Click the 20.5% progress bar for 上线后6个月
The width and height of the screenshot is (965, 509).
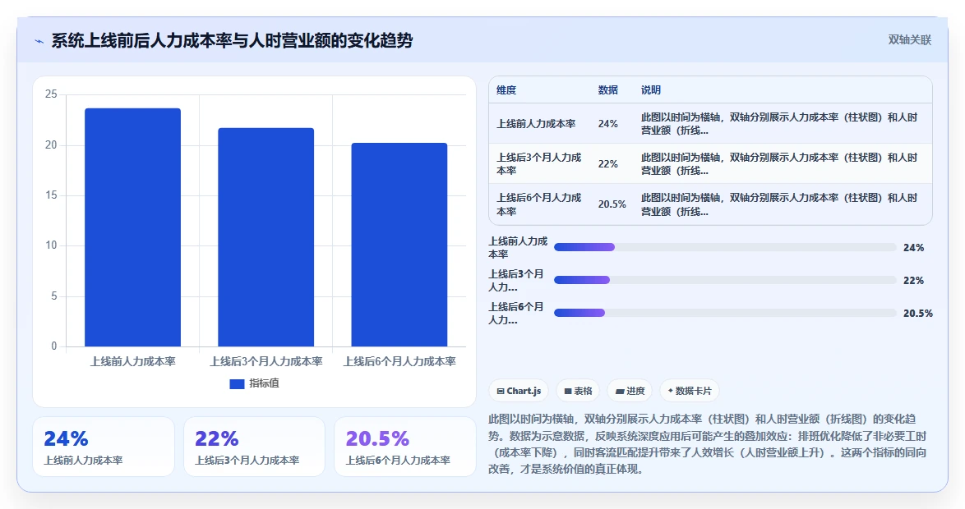point(725,313)
